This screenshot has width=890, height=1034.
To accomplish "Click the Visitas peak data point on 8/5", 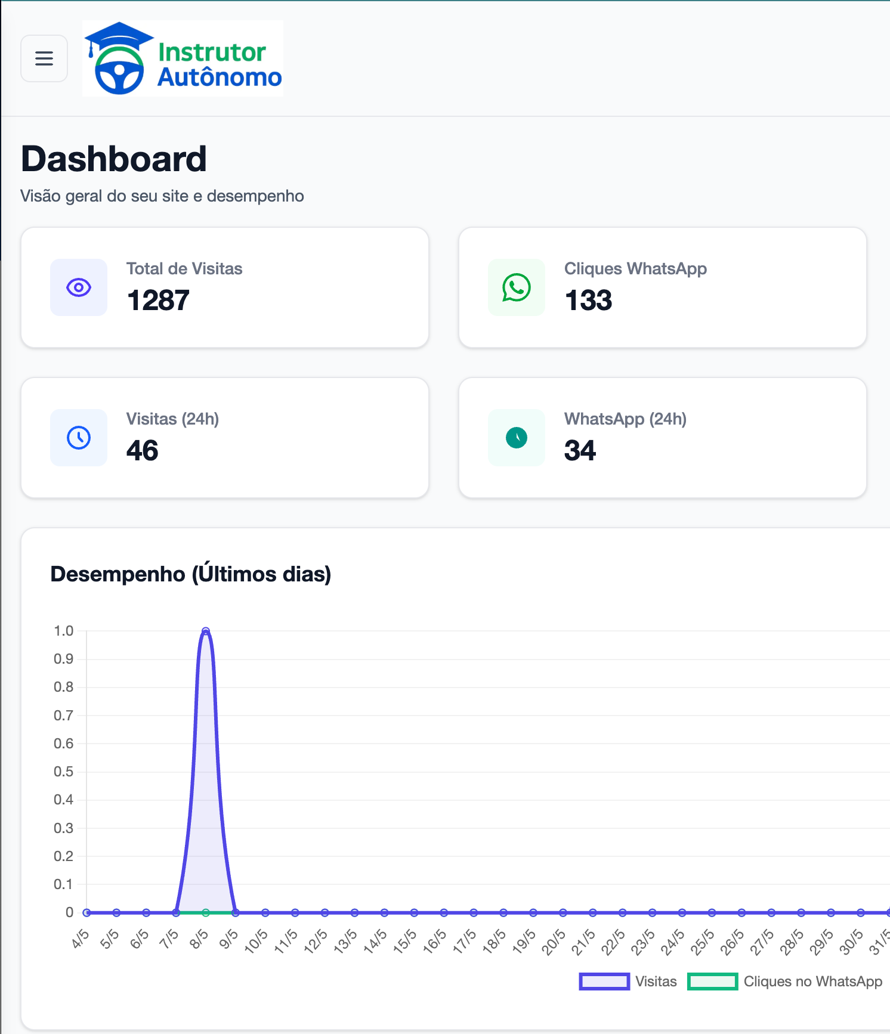I will (x=206, y=631).
